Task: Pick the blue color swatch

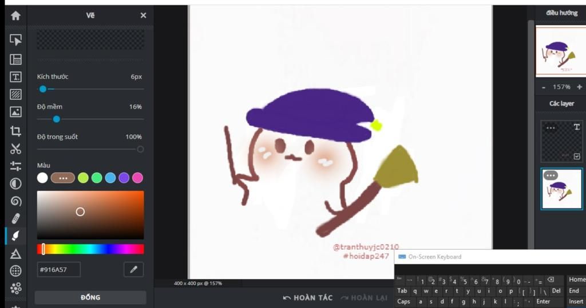Action: [x=110, y=178]
